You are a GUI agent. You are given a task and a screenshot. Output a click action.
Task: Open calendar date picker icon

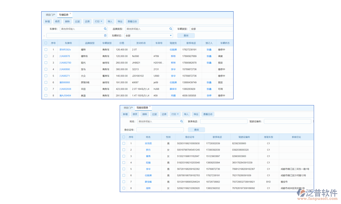coord(105,35)
